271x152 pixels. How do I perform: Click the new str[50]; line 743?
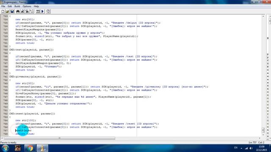click(25, 84)
